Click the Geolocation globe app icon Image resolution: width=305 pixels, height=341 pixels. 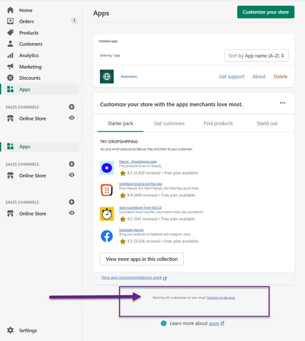click(107, 76)
